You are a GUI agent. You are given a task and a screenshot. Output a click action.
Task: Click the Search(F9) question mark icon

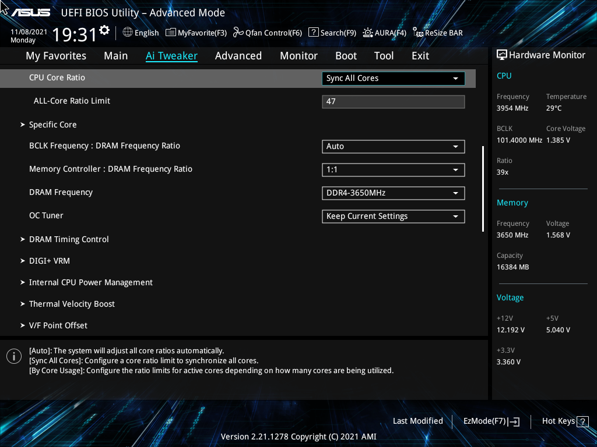point(313,33)
